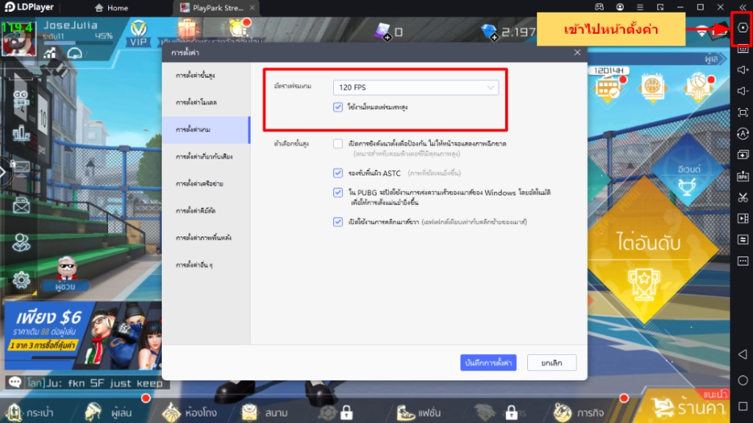Viewport: 753px width, 423px height.
Task: Open the in-game gear settings icon
Action: (21, 280)
